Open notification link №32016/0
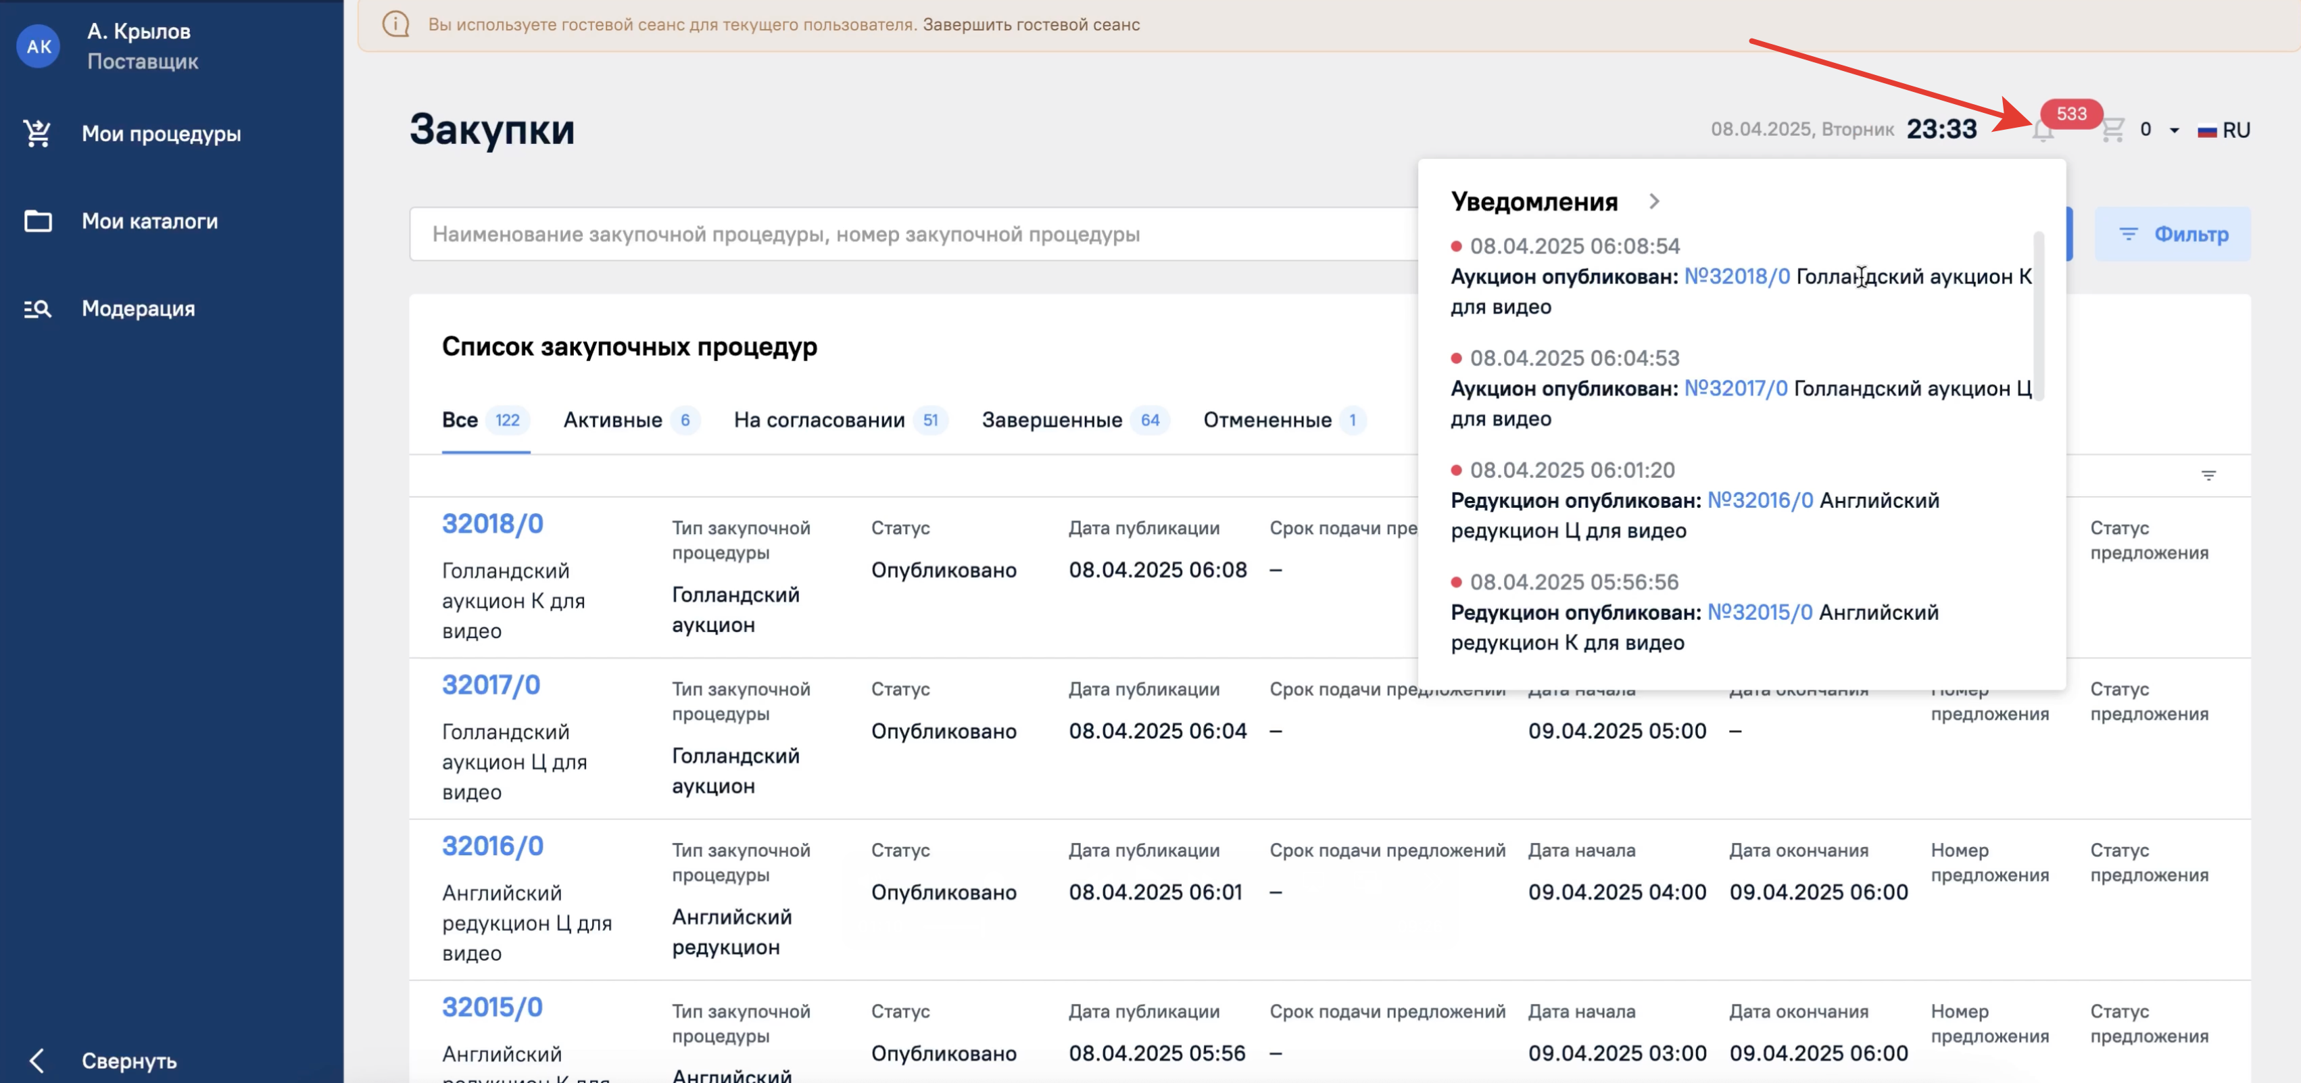 (x=1760, y=500)
